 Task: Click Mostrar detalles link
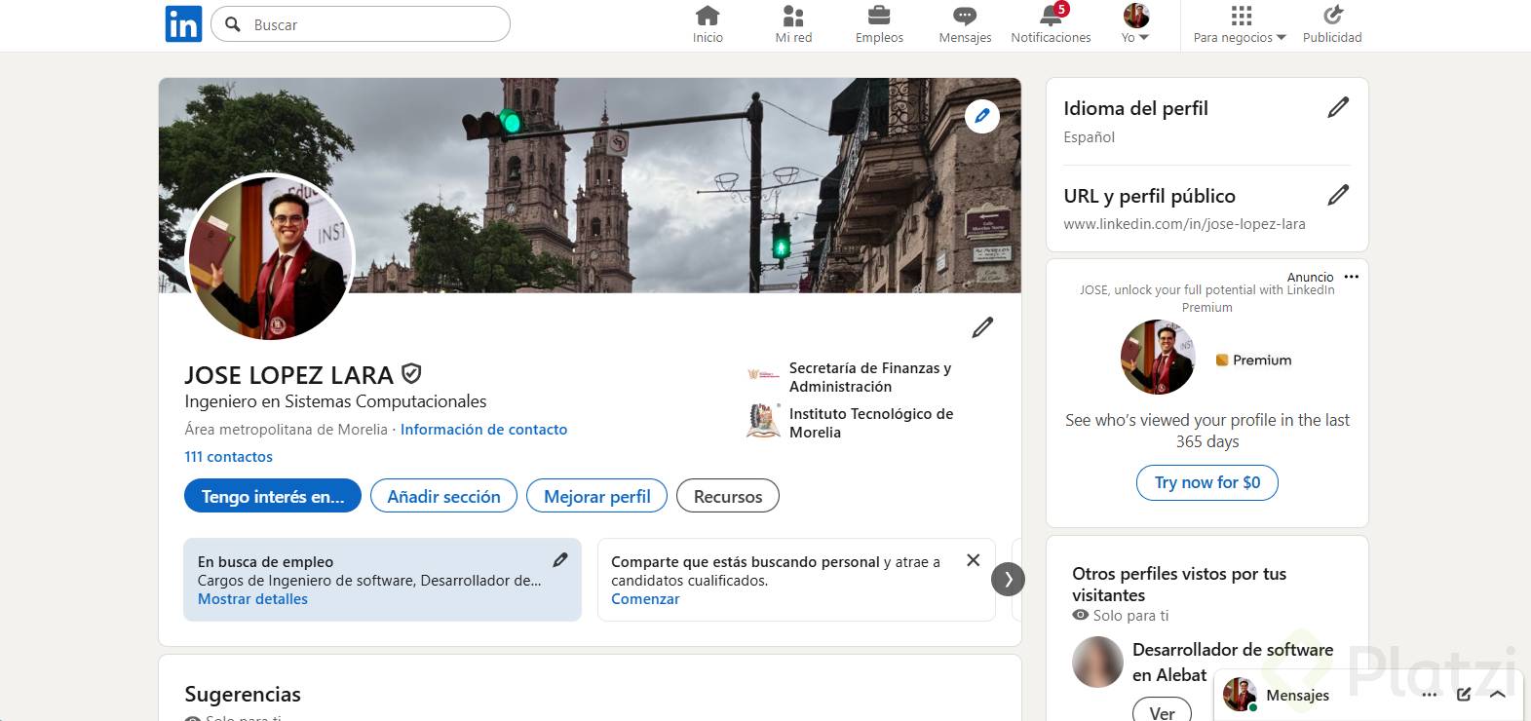(252, 599)
